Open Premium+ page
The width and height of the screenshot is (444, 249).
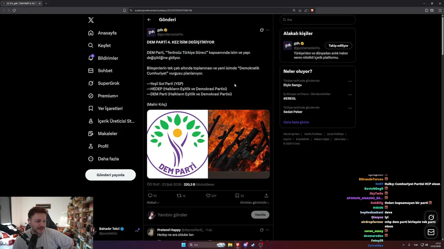103,96
